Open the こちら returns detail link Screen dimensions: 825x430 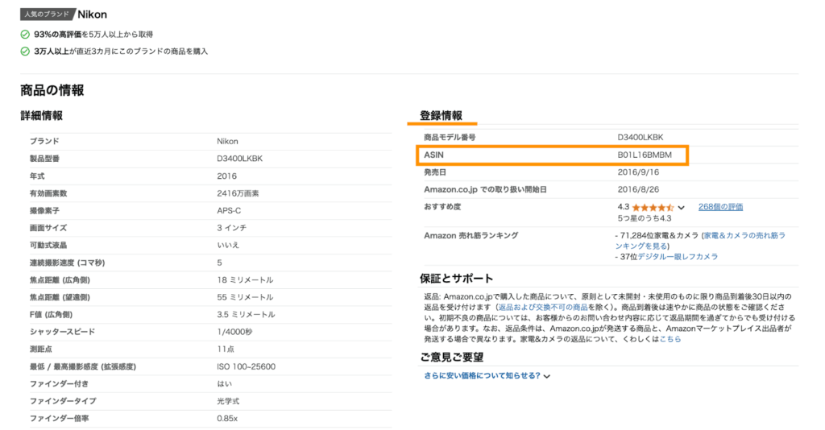point(670,340)
